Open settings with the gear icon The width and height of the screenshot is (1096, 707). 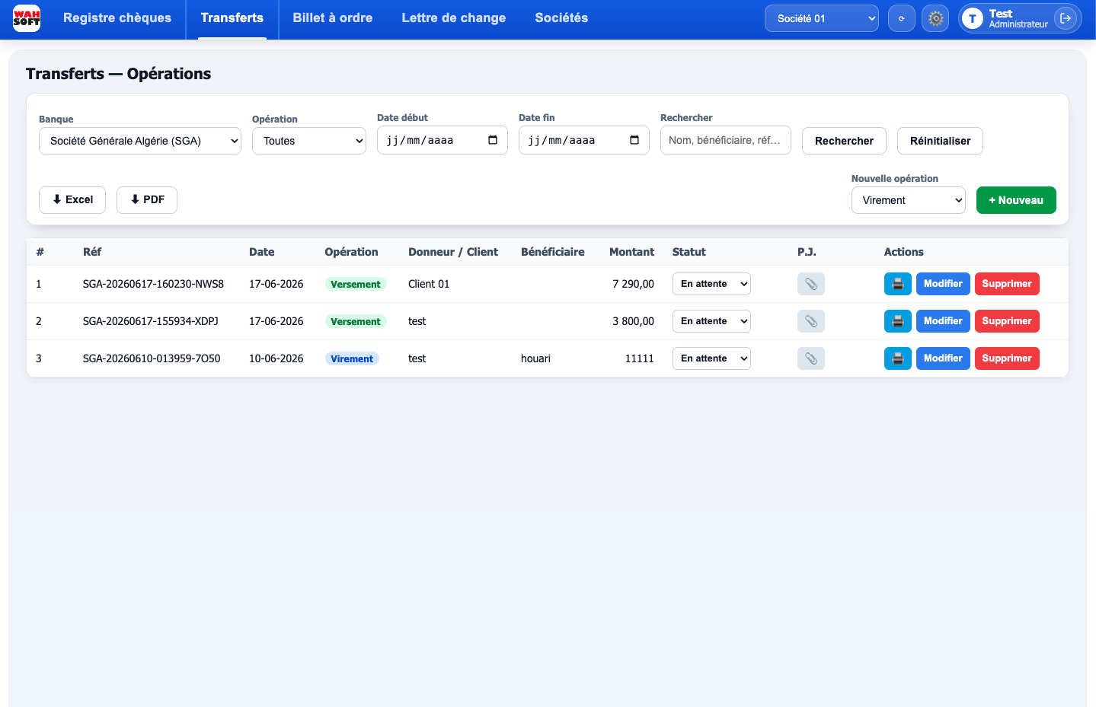(x=935, y=18)
